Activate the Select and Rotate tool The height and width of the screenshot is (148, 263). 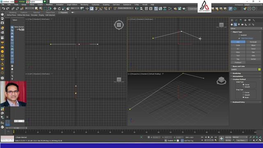tap(59, 9)
